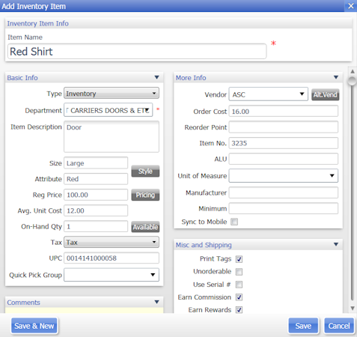Click the Save & New button
The height and width of the screenshot is (337, 357).
point(34,326)
